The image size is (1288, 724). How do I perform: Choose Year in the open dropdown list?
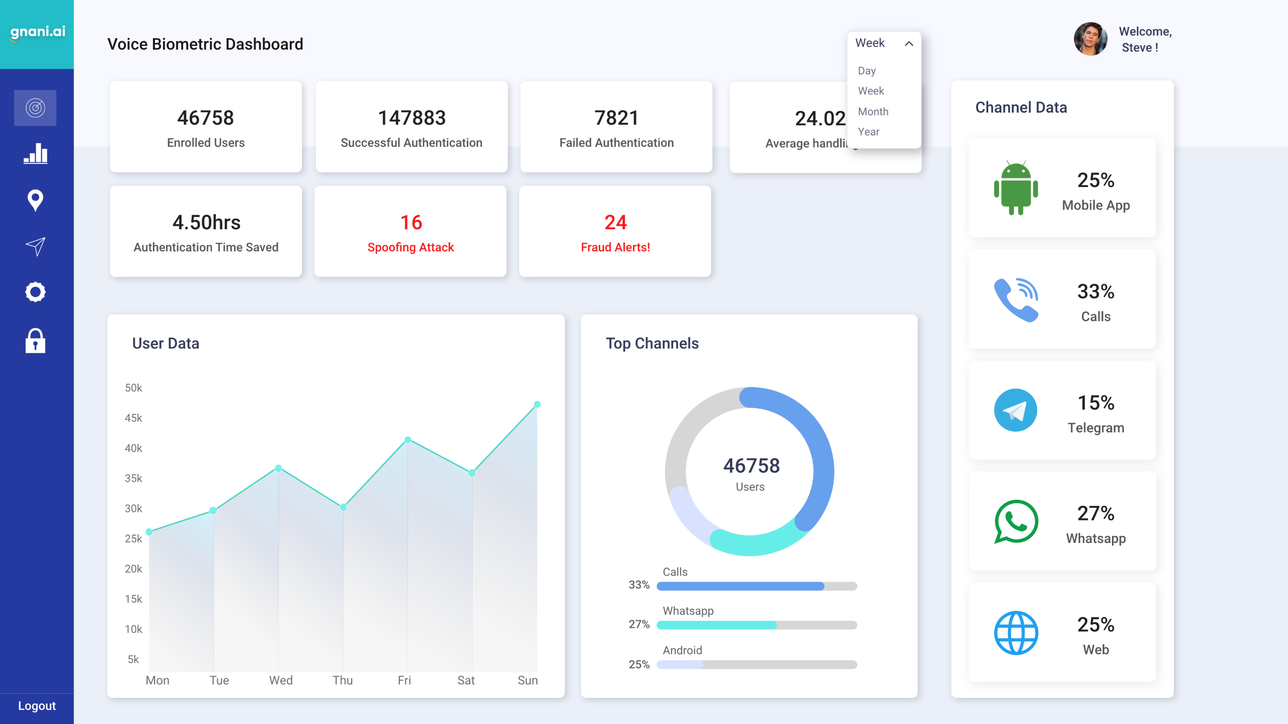868,131
